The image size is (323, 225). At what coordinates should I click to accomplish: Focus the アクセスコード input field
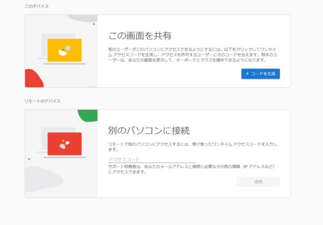click(151, 159)
